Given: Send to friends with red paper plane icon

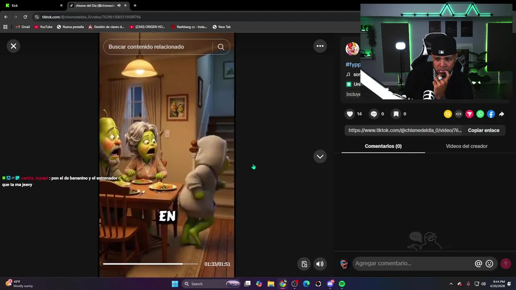Looking at the screenshot, I should [469, 114].
